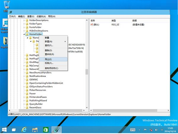This screenshot has height=134, width=178.
Task: Collapse the HomeFolder key arrow
Action: point(24,34)
